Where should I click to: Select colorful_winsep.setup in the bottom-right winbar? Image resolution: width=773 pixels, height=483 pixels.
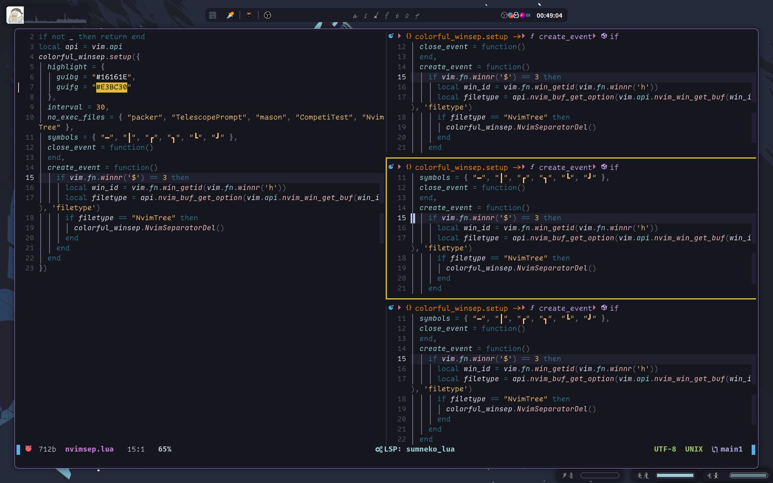[461, 308]
